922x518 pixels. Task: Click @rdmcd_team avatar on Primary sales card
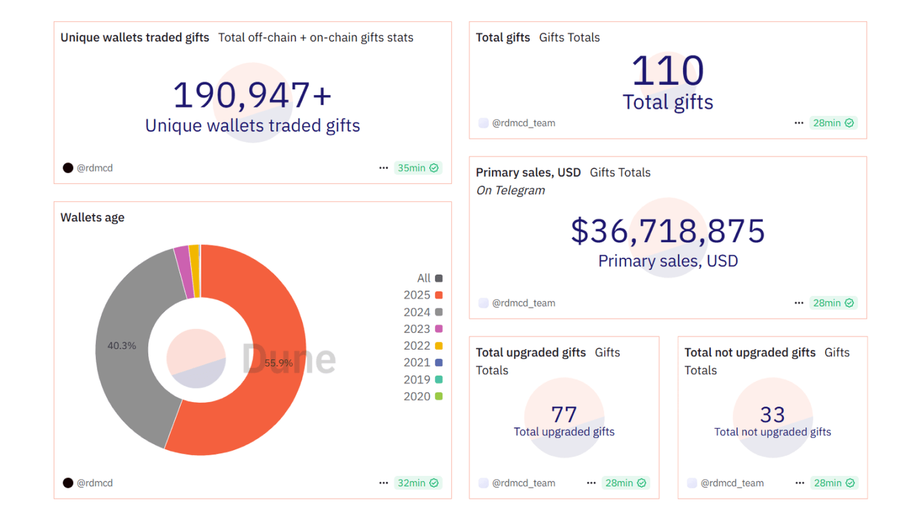(x=484, y=303)
